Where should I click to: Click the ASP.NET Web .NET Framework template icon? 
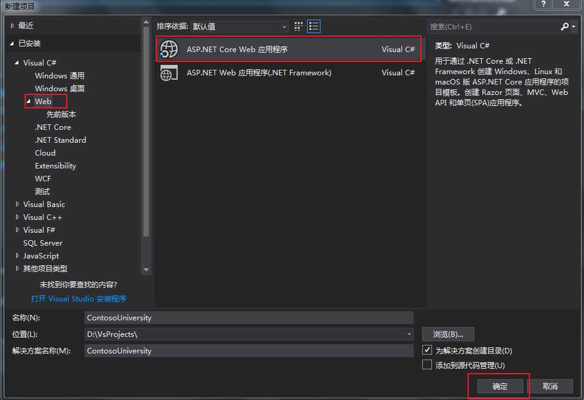[169, 73]
